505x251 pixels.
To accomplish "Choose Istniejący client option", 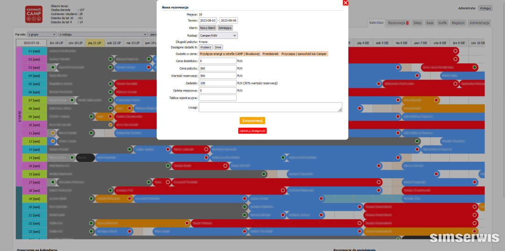I will 225,28.
